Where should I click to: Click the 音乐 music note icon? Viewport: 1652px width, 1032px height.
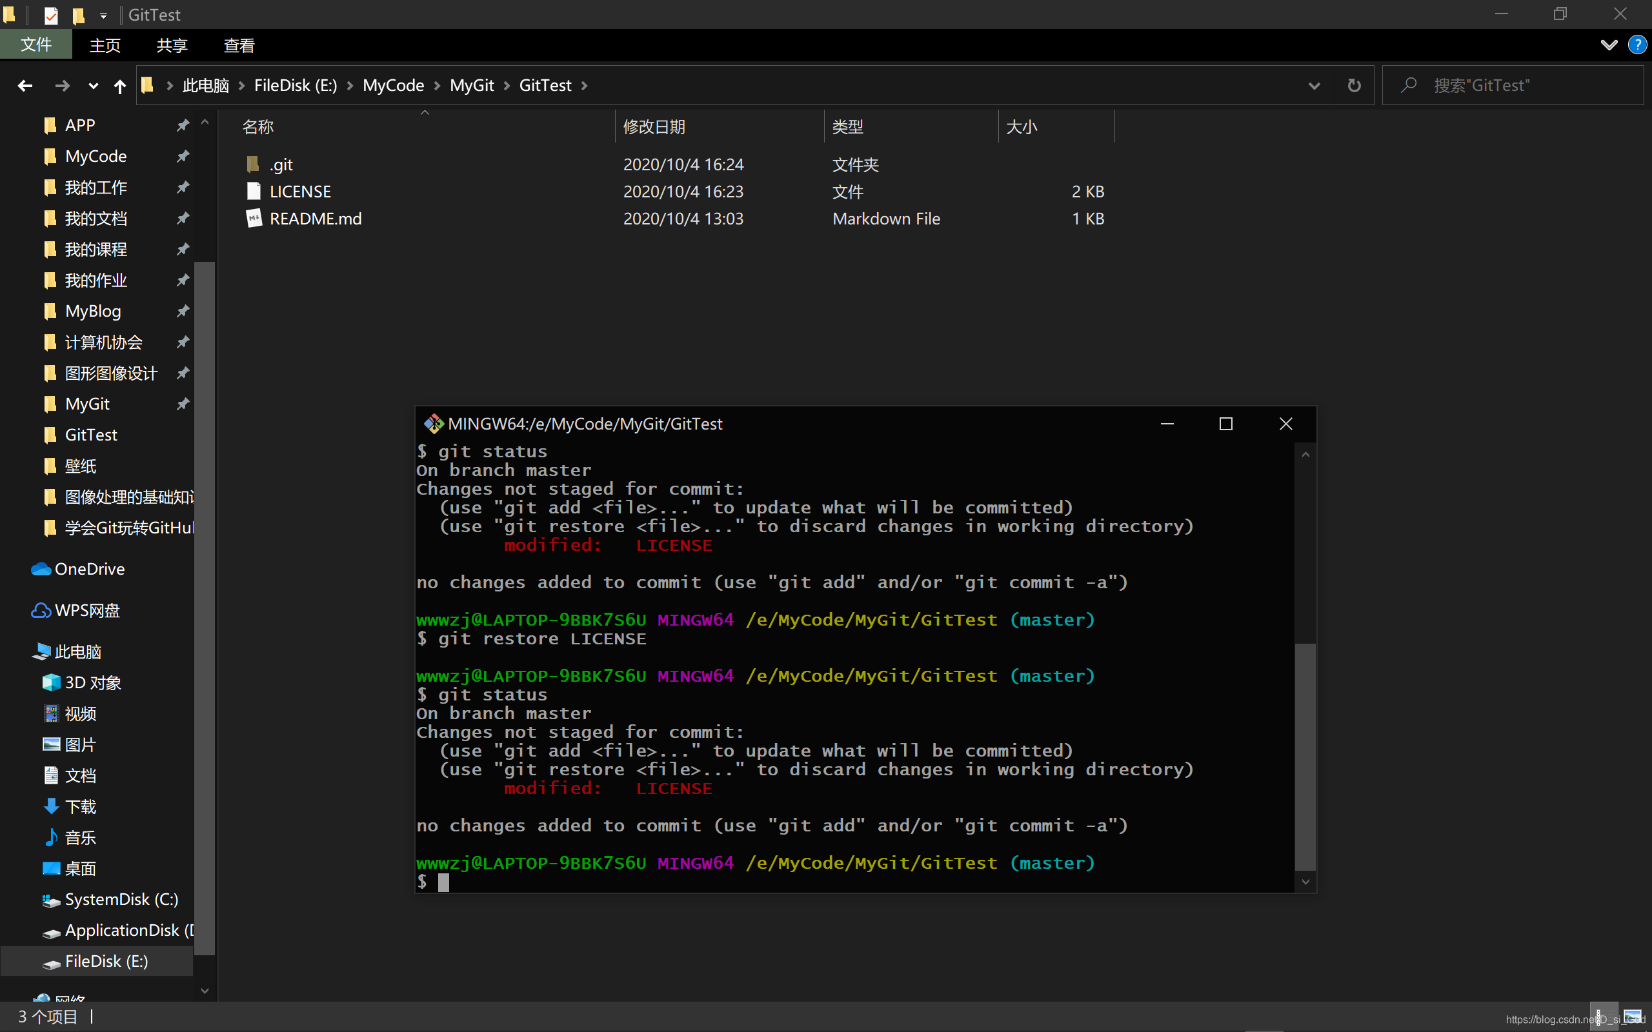point(51,837)
